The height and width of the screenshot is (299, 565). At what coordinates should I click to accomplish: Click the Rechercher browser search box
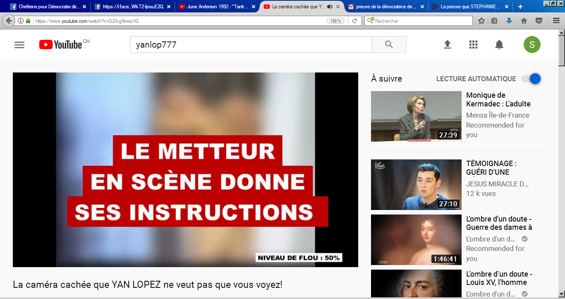[419, 21]
